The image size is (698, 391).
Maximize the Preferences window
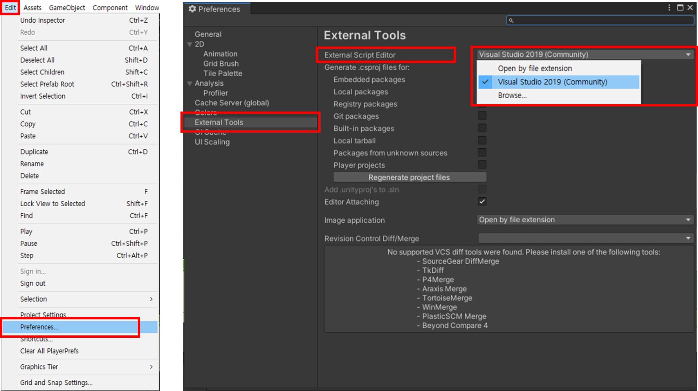[x=680, y=7]
